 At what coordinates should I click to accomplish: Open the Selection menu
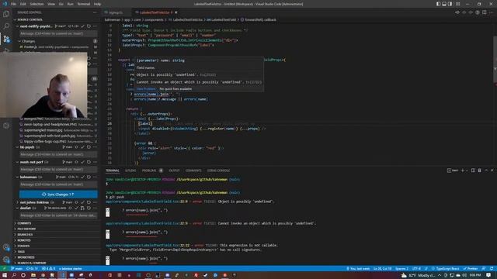coord(36,4)
